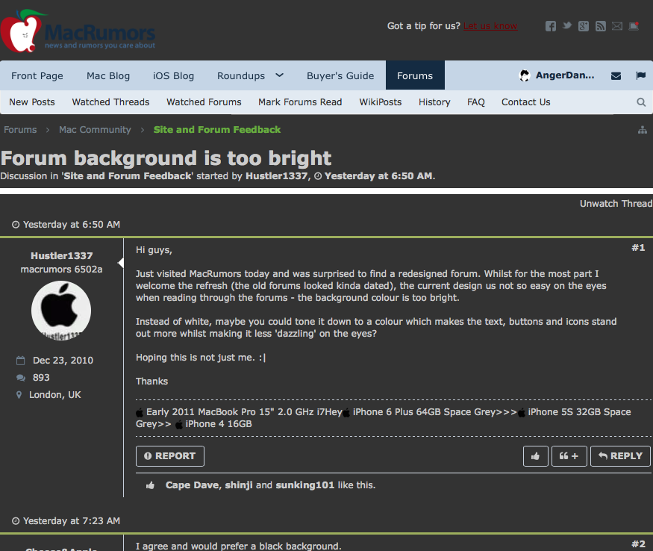The height and width of the screenshot is (551, 653).
Task: Open the iOS Blog tab
Action: click(173, 76)
